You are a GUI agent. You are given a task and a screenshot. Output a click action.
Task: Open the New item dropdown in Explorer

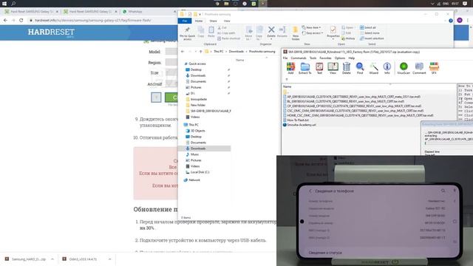click(x=311, y=27)
